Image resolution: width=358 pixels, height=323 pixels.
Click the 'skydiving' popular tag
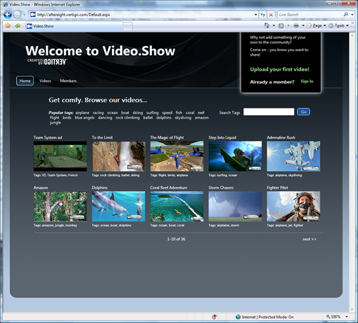183,118
